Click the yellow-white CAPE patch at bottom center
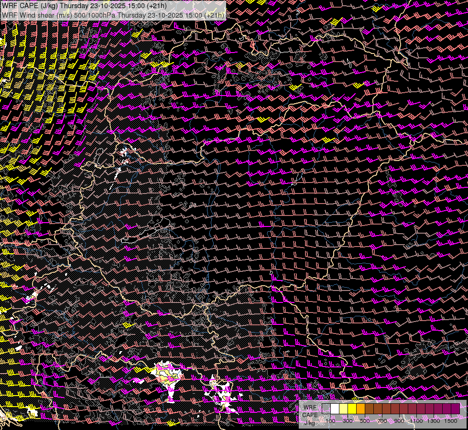The image size is (468, 430). 167,375
